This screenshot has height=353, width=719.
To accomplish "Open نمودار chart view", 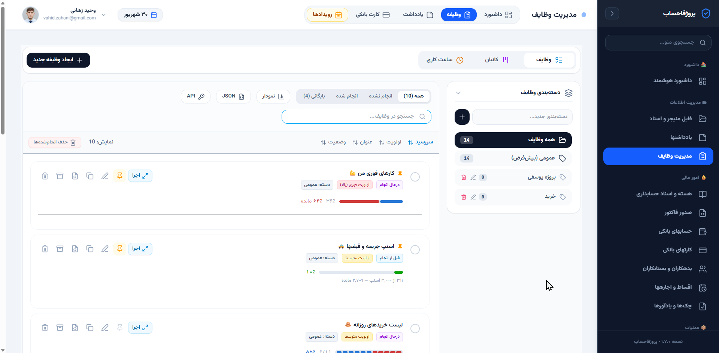I will [x=273, y=96].
